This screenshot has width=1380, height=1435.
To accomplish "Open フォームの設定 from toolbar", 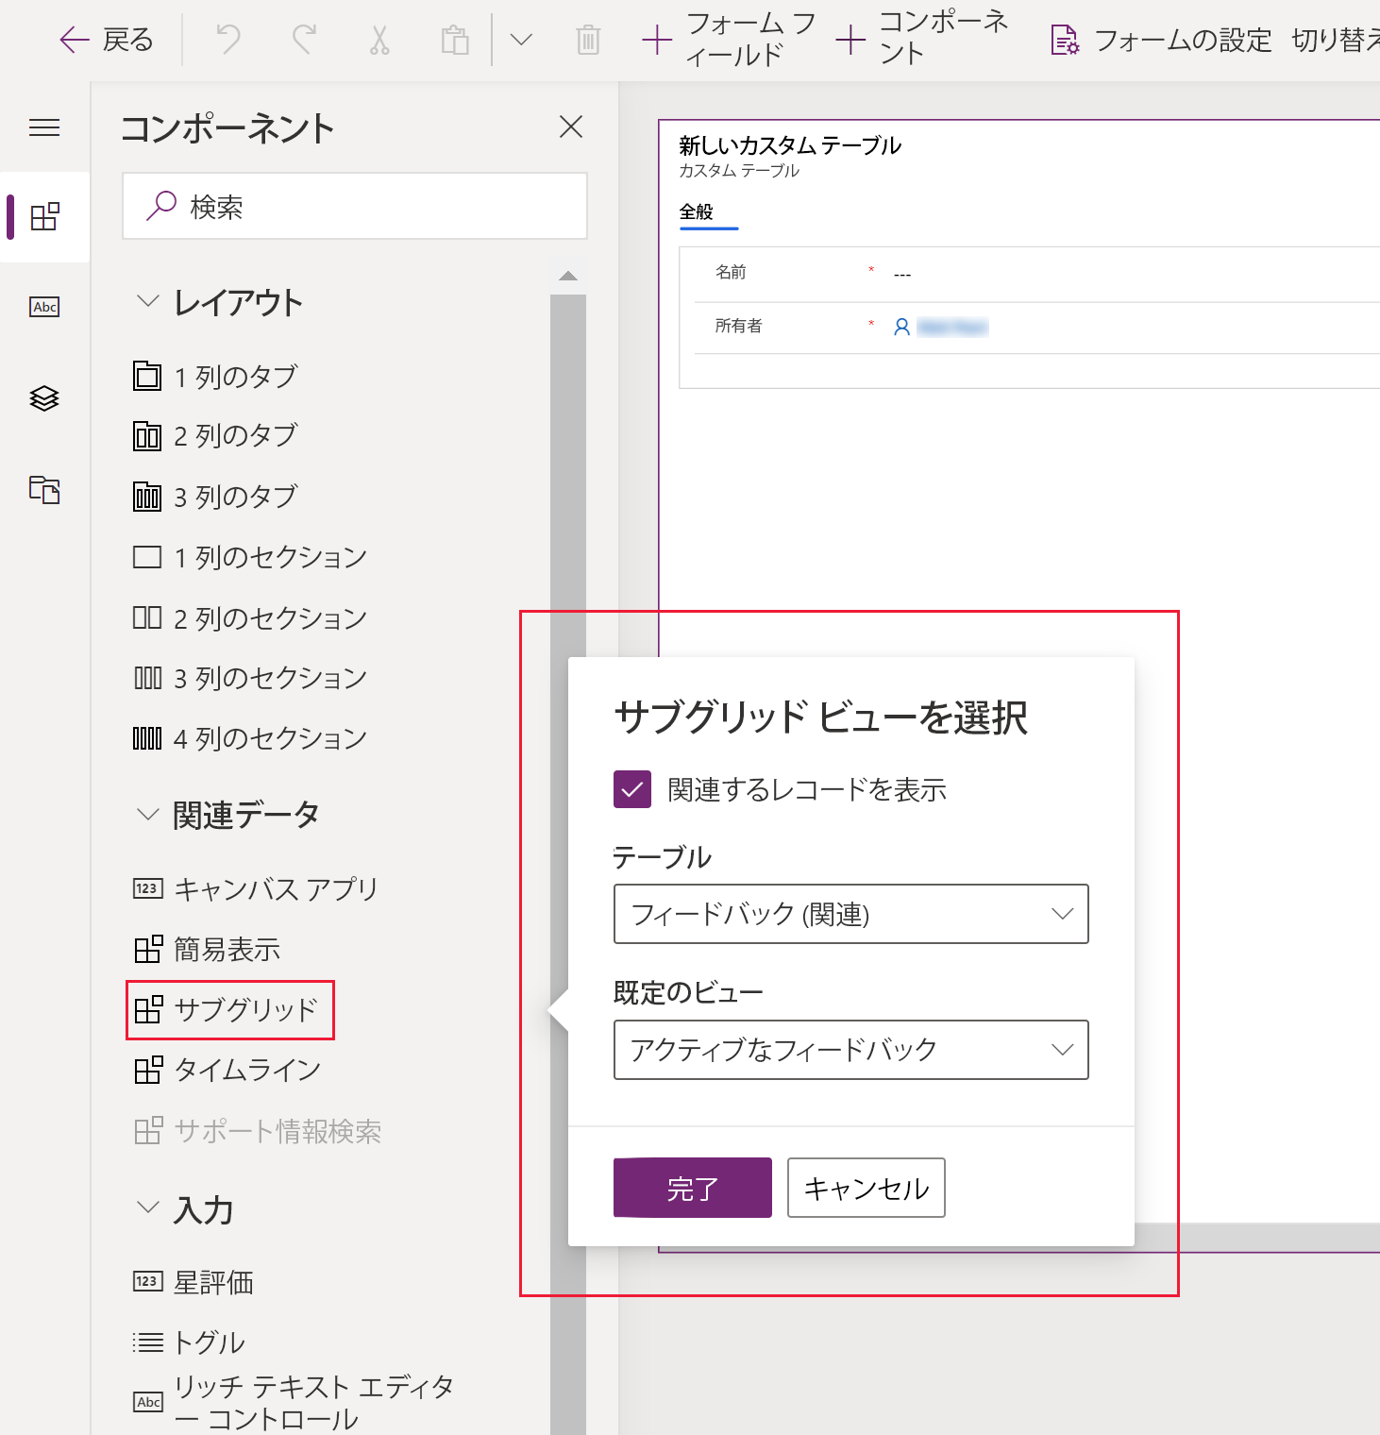I will pos(1161,40).
